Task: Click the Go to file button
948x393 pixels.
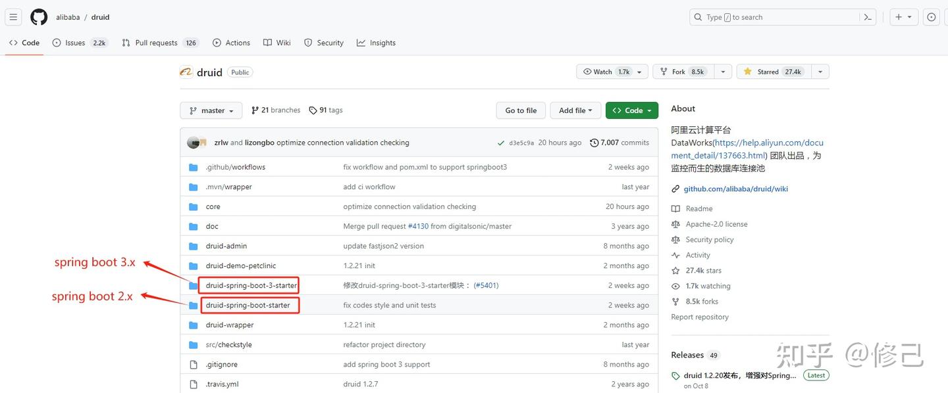Action: 520,110
